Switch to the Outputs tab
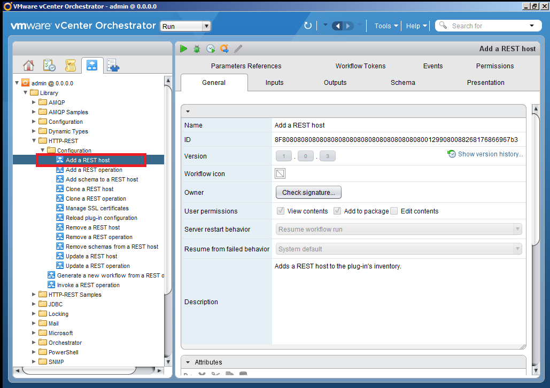 pos(335,82)
